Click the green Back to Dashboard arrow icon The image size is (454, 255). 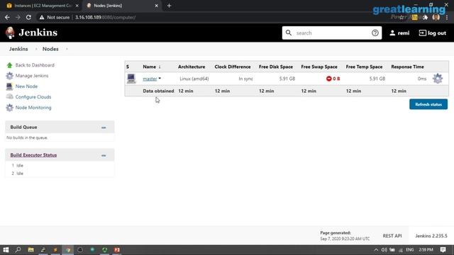point(9,65)
